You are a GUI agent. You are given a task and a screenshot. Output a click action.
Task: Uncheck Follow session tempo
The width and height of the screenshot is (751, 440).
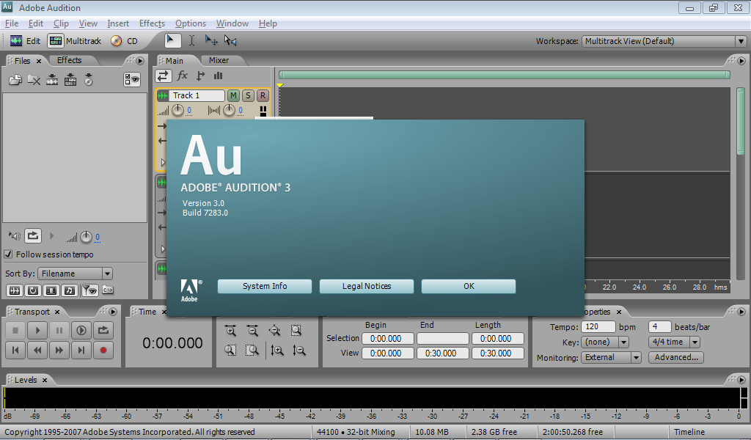pyautogui.click(x=8, y=254)
